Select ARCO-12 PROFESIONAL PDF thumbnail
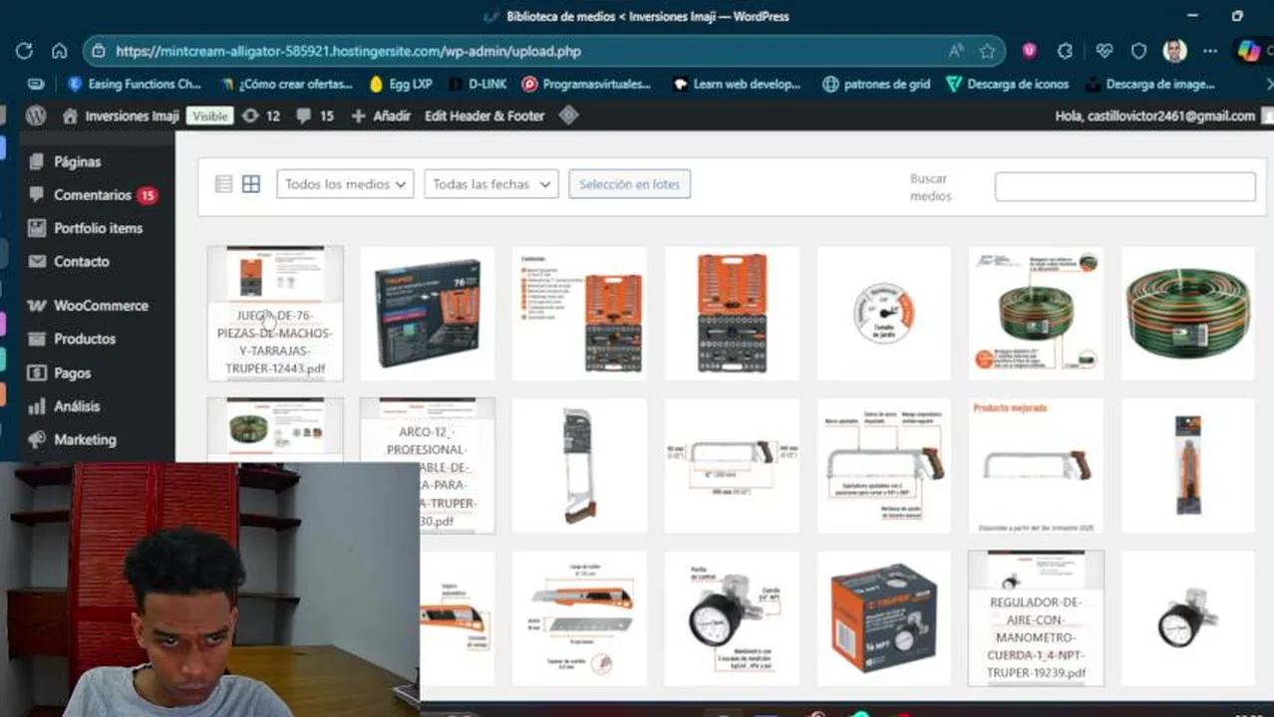This screenshot has width=1274, height=717. click(x=428, y=466)
